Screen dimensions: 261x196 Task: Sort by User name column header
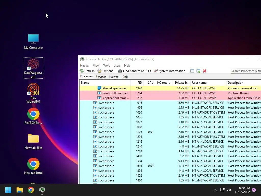coord(208,83)
